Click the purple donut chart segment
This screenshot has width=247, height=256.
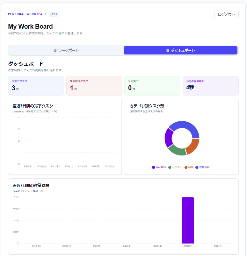tap(169, 138)
